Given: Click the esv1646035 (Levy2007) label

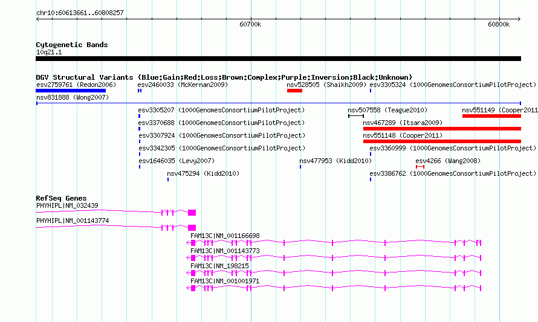Looking at the screenshot, I should click(177, 161).
